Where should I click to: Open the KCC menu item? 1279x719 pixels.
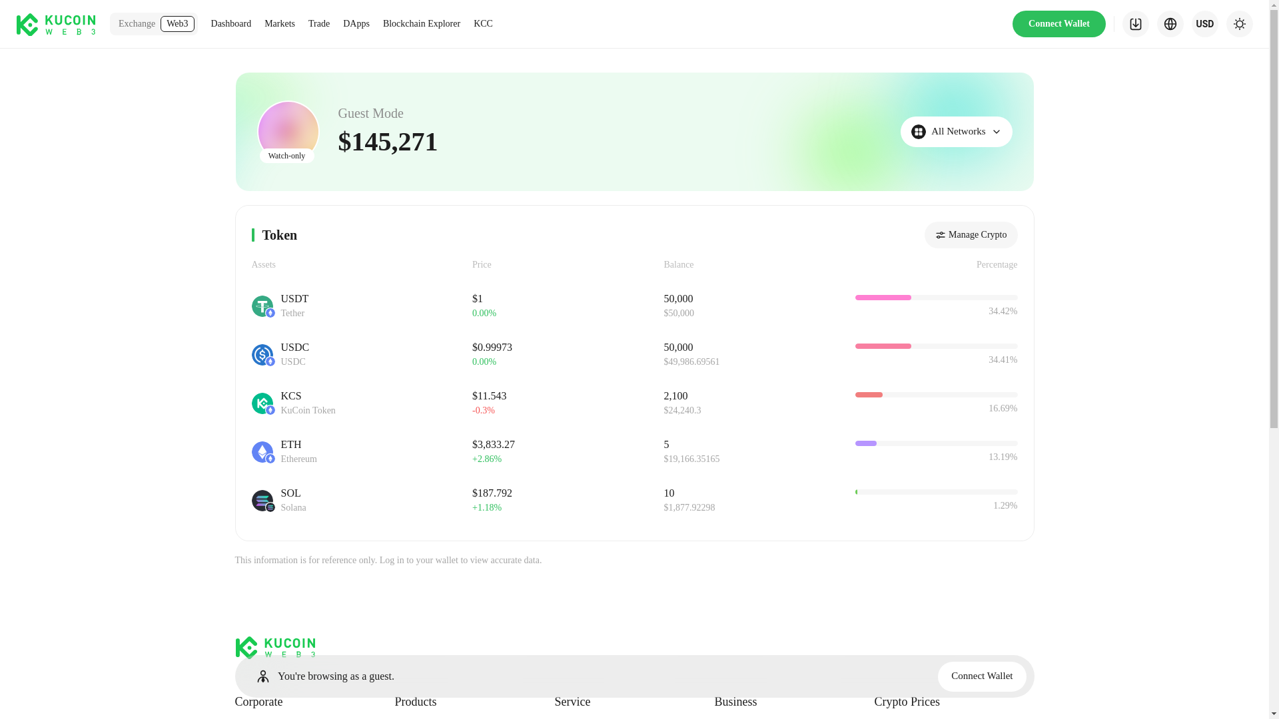[x=483, y=24]
